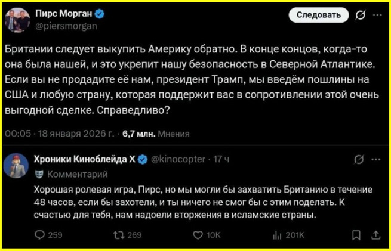
Task: Open the three-dot menu on Piers Morgan's post
Action: [x=377, y=16]
